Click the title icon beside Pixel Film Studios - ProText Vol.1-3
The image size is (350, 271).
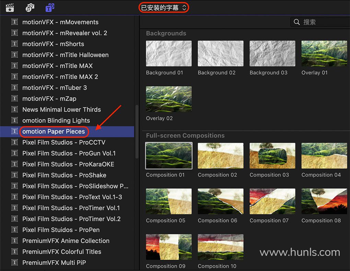[15, 197]
